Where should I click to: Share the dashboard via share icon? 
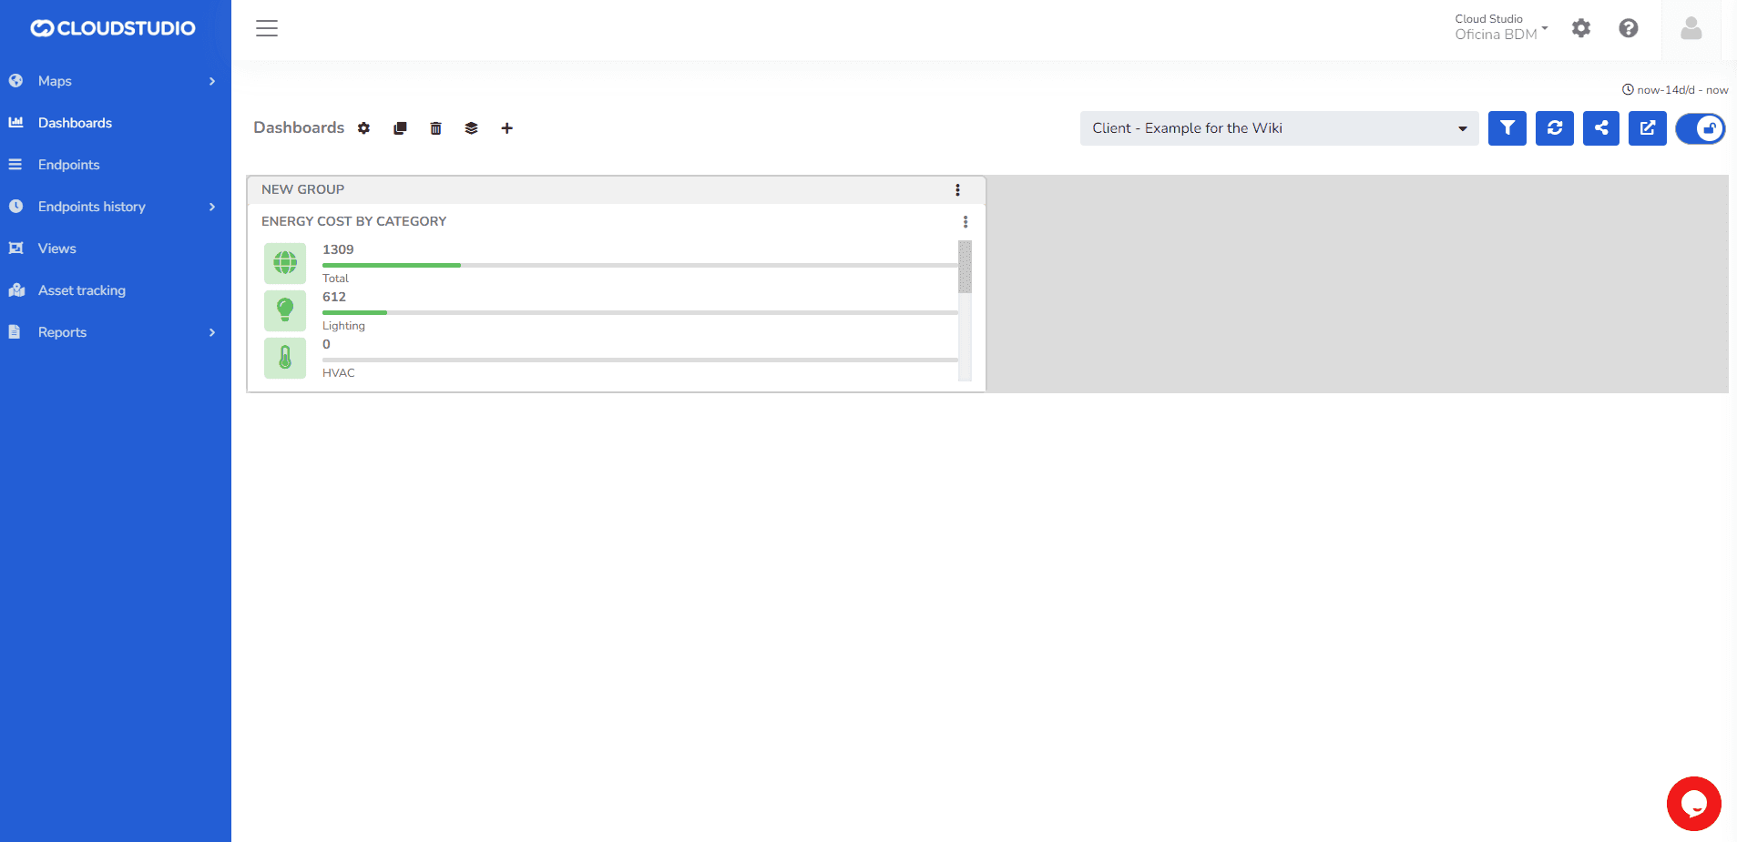(1600, 128)
